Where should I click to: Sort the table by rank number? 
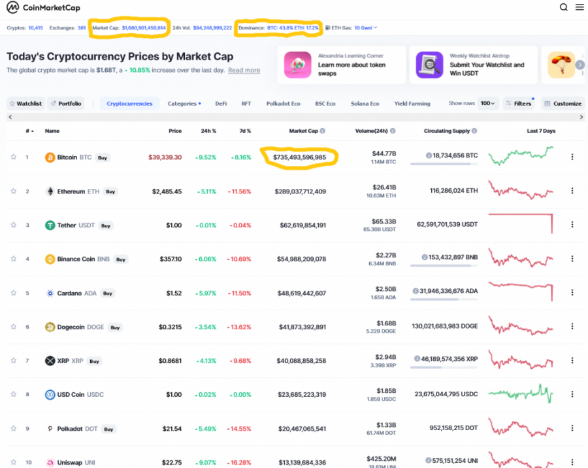[x=29, y=131]
